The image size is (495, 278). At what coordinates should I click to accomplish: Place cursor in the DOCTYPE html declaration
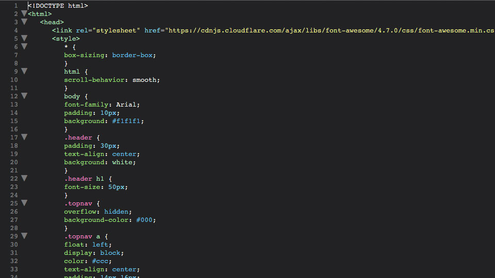(x=58, y=6)
